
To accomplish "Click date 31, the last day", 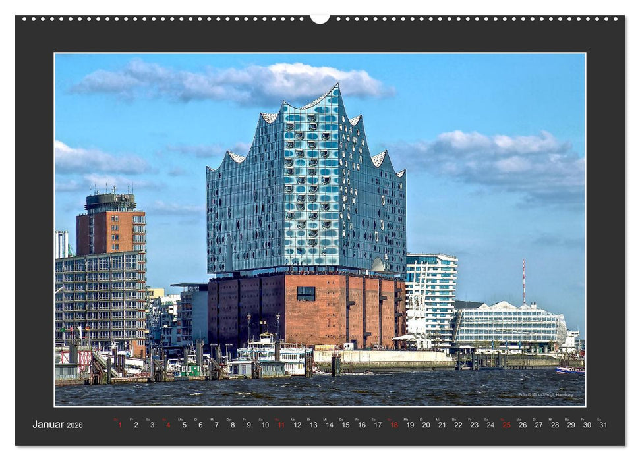I will coord(603,425).
